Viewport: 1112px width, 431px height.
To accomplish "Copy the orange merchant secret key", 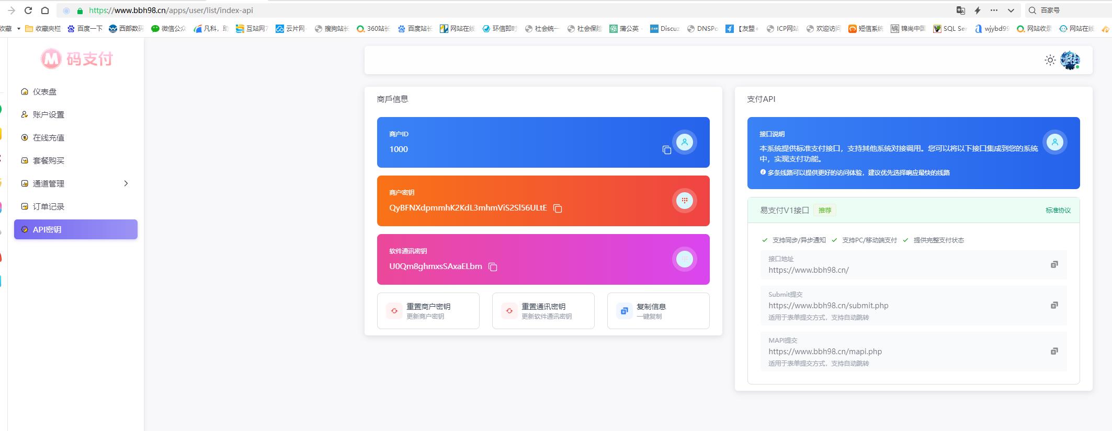I will pyautogui.click(x=558, y=208).
